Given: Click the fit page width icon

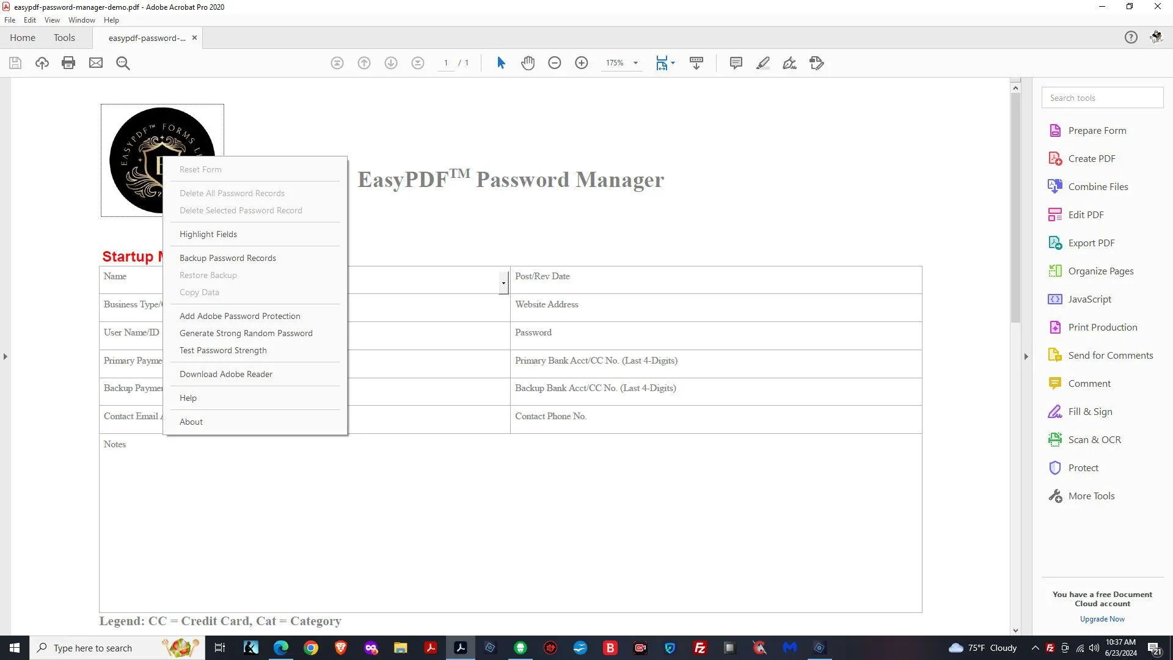Looking at the screenshot, I should (x=662, y=63).
